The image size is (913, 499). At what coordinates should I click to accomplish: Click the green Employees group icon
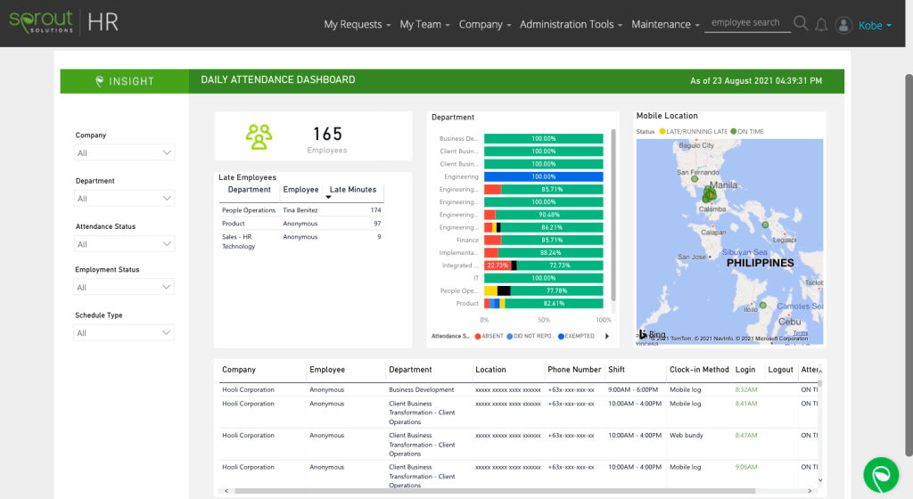coord(259,136)
